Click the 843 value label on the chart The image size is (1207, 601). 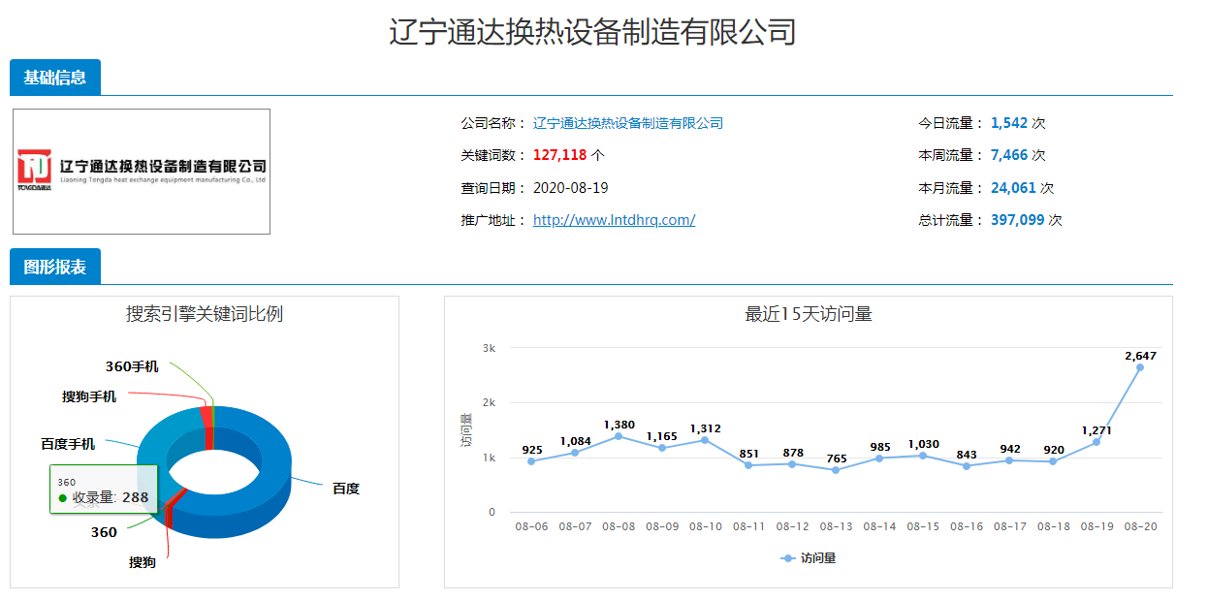[x=967, y=455]
